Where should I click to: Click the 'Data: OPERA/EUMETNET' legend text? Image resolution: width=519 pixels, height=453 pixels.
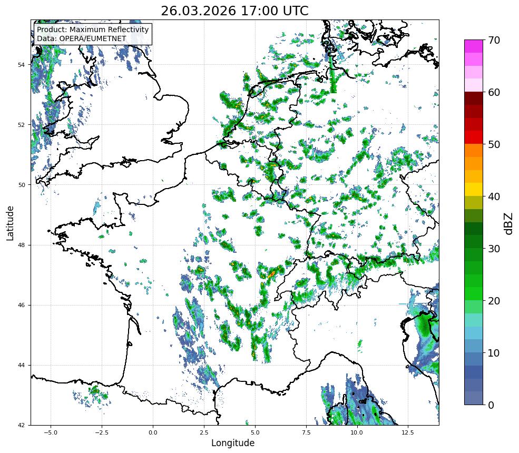click(82, 38)
